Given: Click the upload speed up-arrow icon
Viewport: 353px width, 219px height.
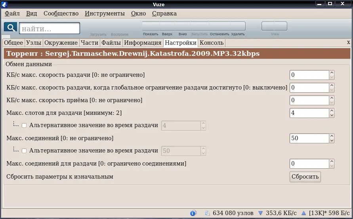Looking at the screenshot, I should tap(304, 213).
